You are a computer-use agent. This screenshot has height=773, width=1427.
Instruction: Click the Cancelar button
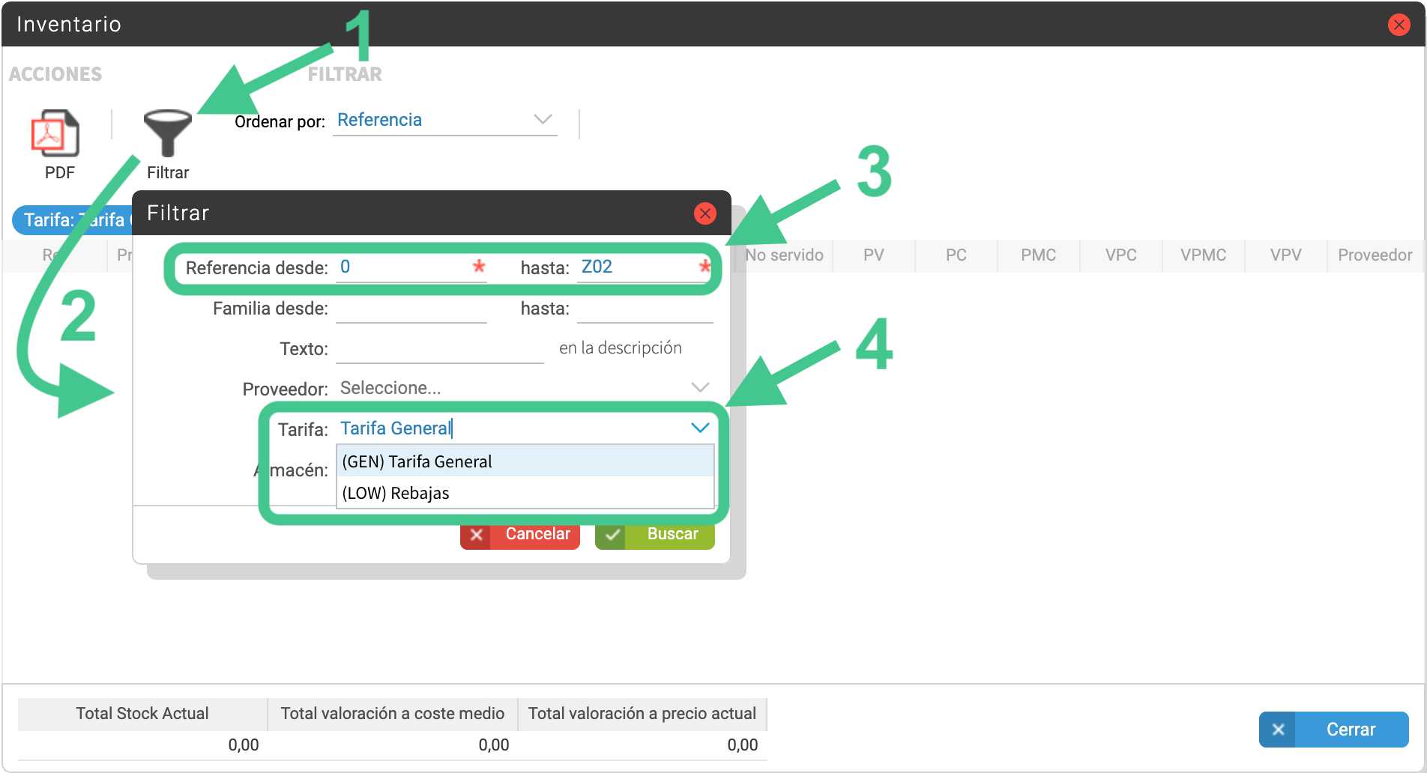520,534
